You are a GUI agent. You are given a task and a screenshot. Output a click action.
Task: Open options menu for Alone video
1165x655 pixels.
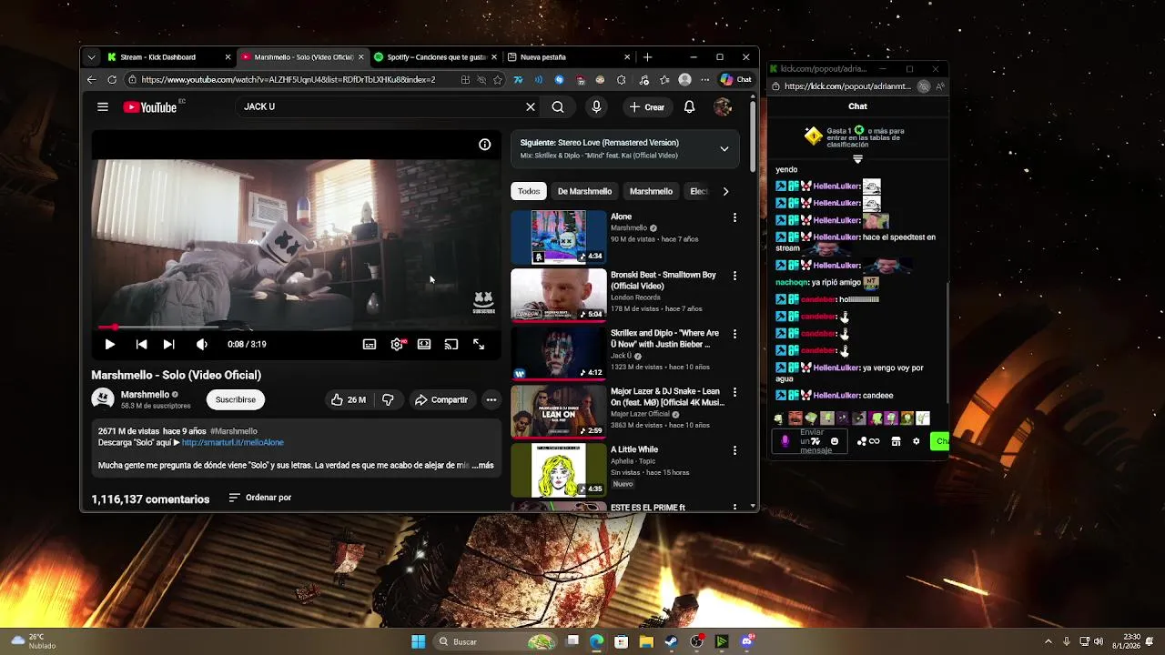coord(734,217)
